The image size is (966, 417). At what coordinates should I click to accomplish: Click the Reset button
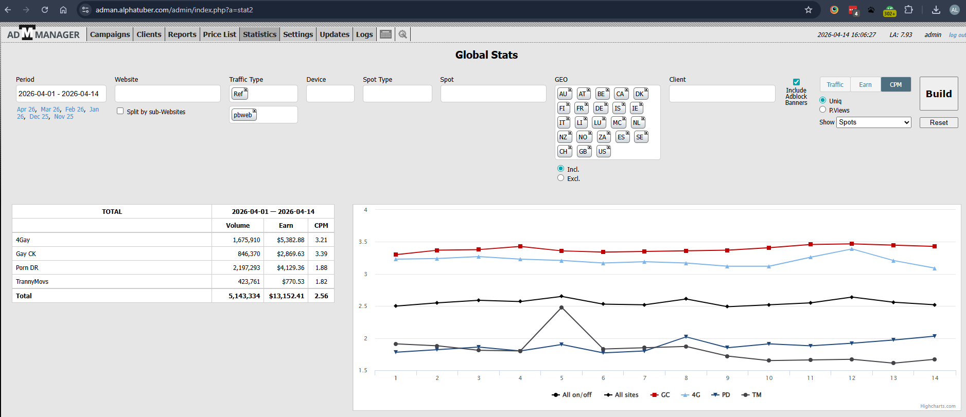[939, 122]
